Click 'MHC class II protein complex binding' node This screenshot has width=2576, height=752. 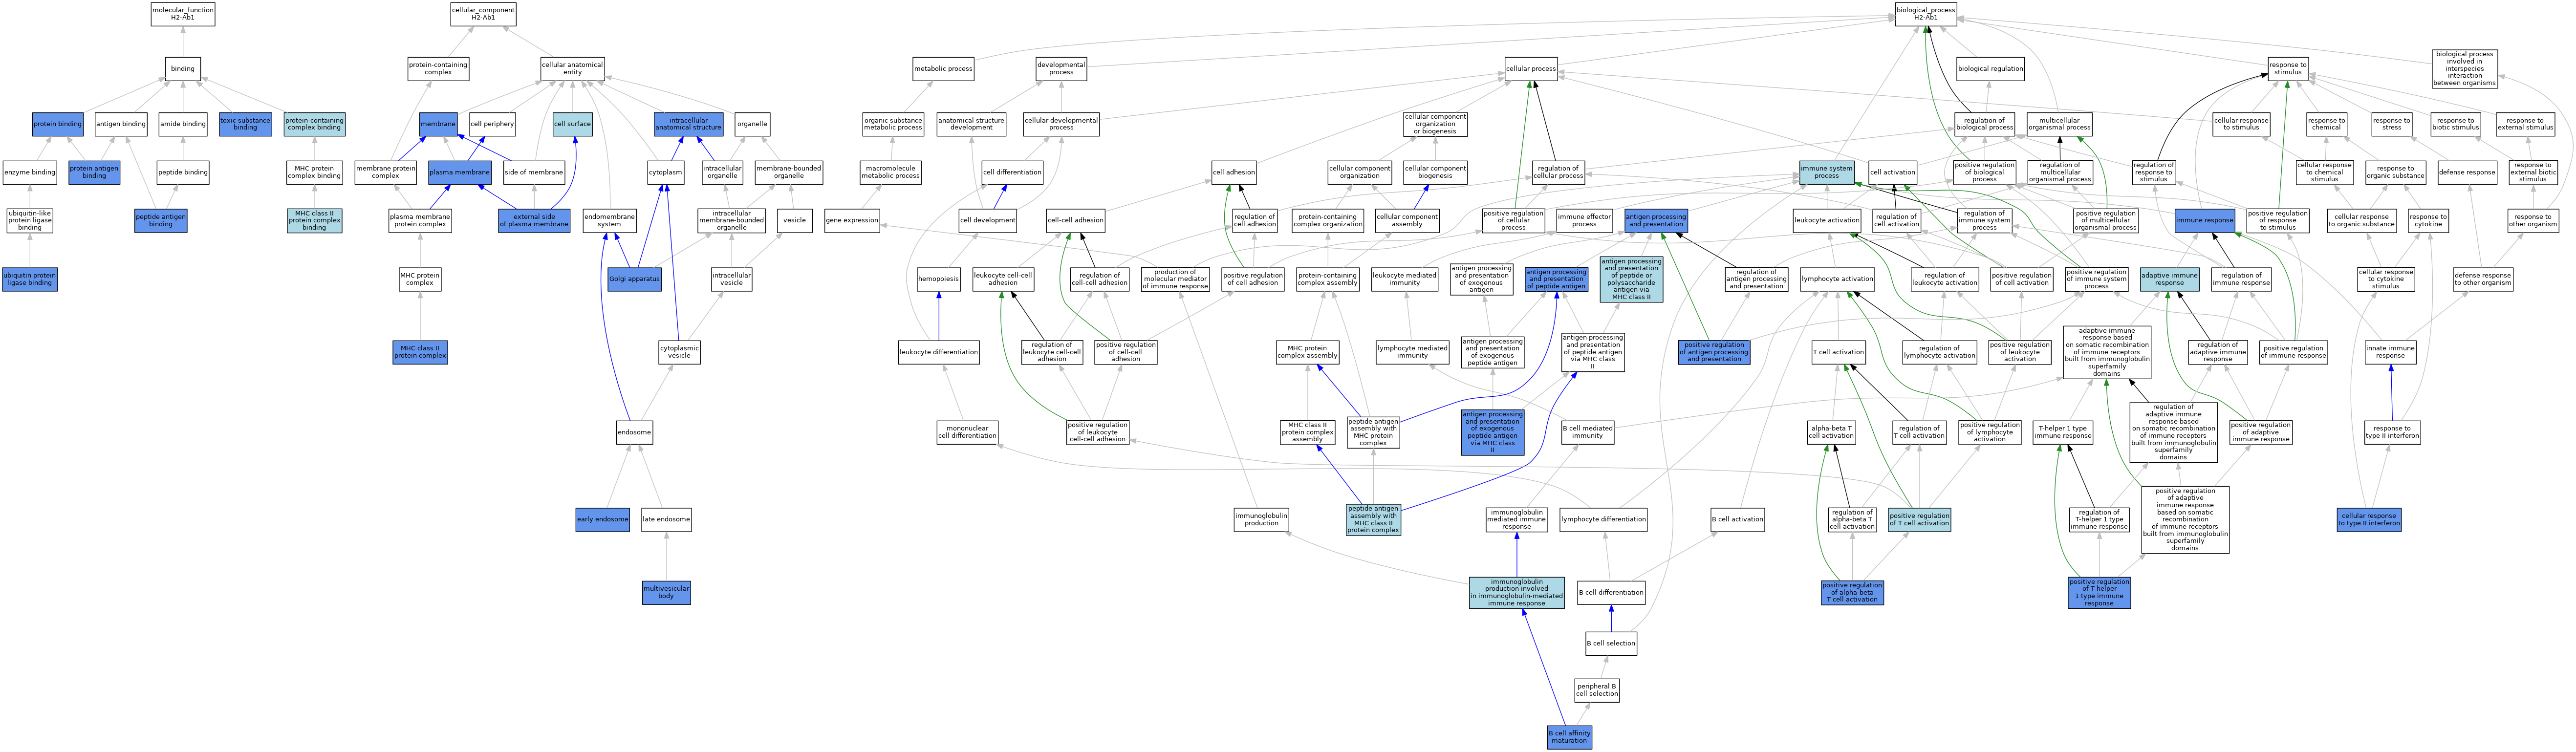314,220
